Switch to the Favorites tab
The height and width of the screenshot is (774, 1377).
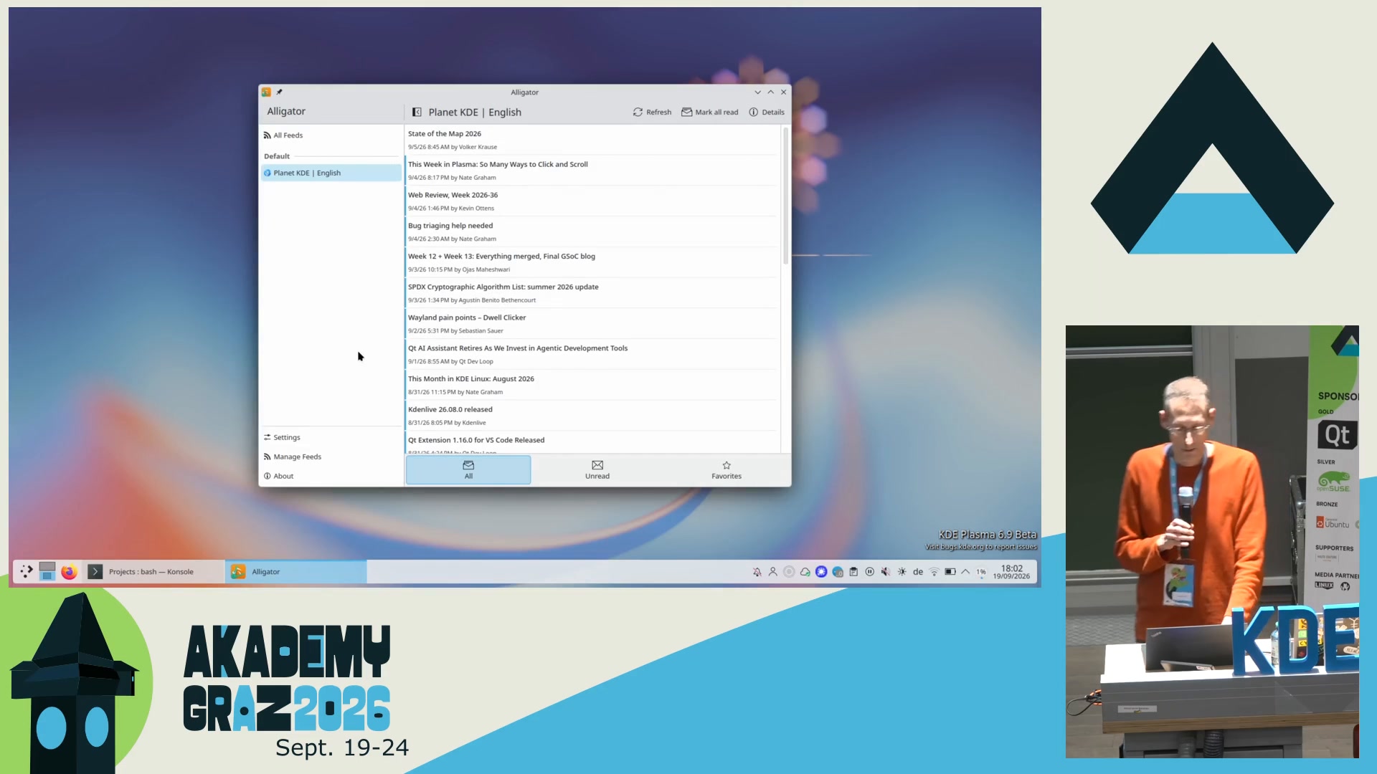tap(727, 469)
